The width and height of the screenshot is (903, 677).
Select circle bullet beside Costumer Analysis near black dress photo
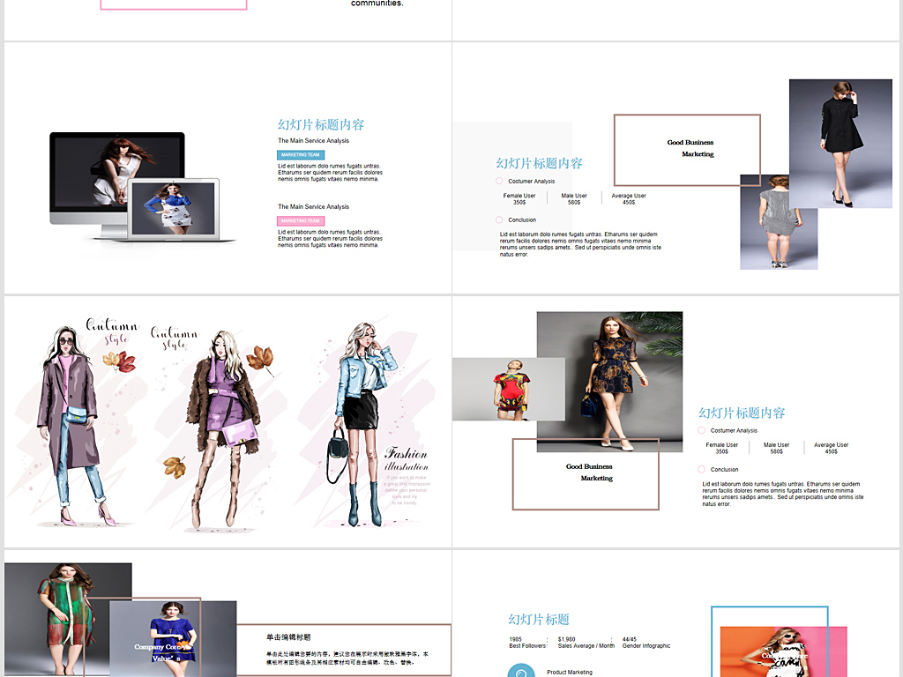pos(499,181)
